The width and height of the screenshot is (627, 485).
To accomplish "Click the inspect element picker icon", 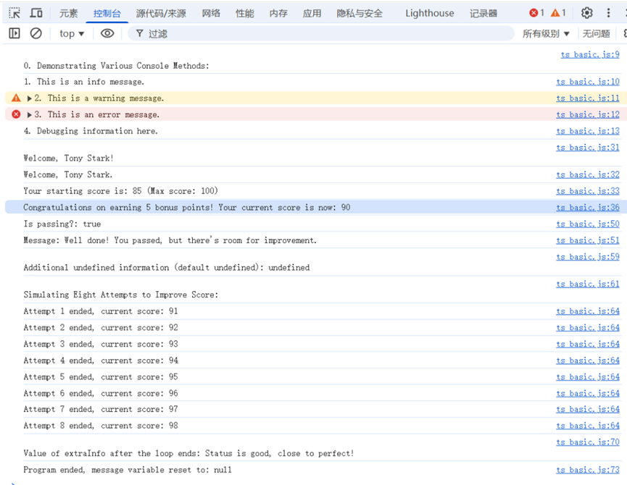I will point(14,13).
